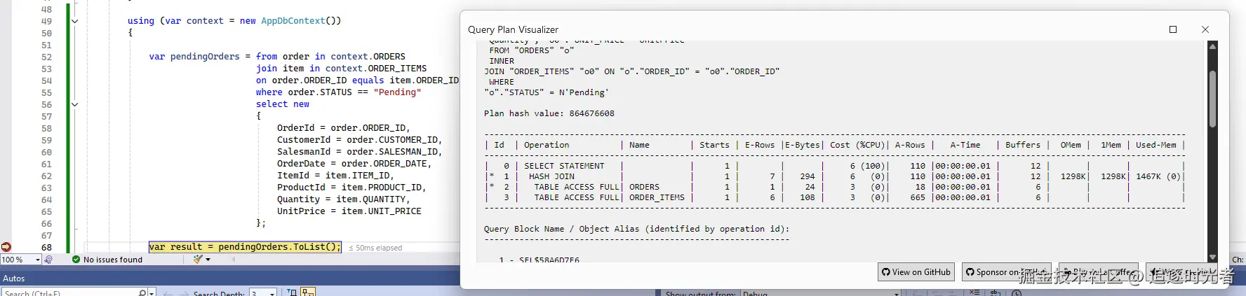Click the View on GitHub button
This screenshot has width=1246, height=296.
(x=916, y=272)
